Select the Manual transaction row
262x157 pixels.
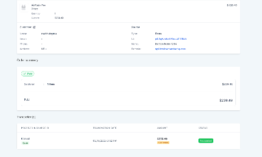point(128,141)
